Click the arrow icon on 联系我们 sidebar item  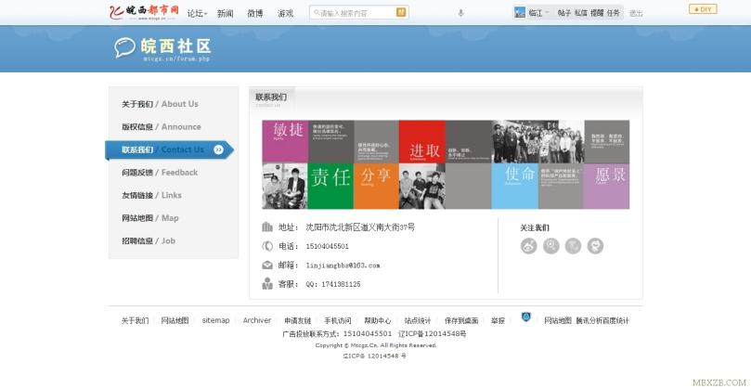tap(218, 150)
